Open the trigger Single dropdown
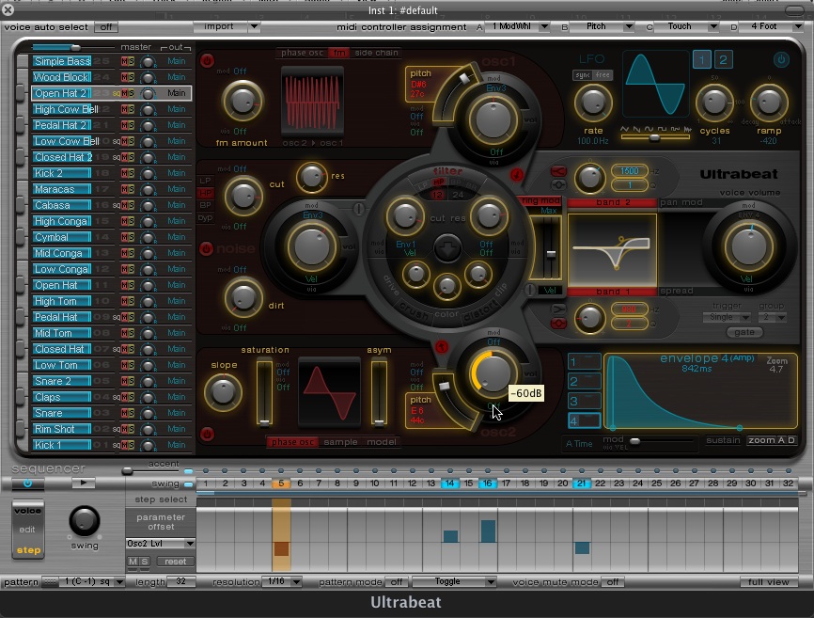The height and width of the screenshot is (618, 814). pos(727,318)
